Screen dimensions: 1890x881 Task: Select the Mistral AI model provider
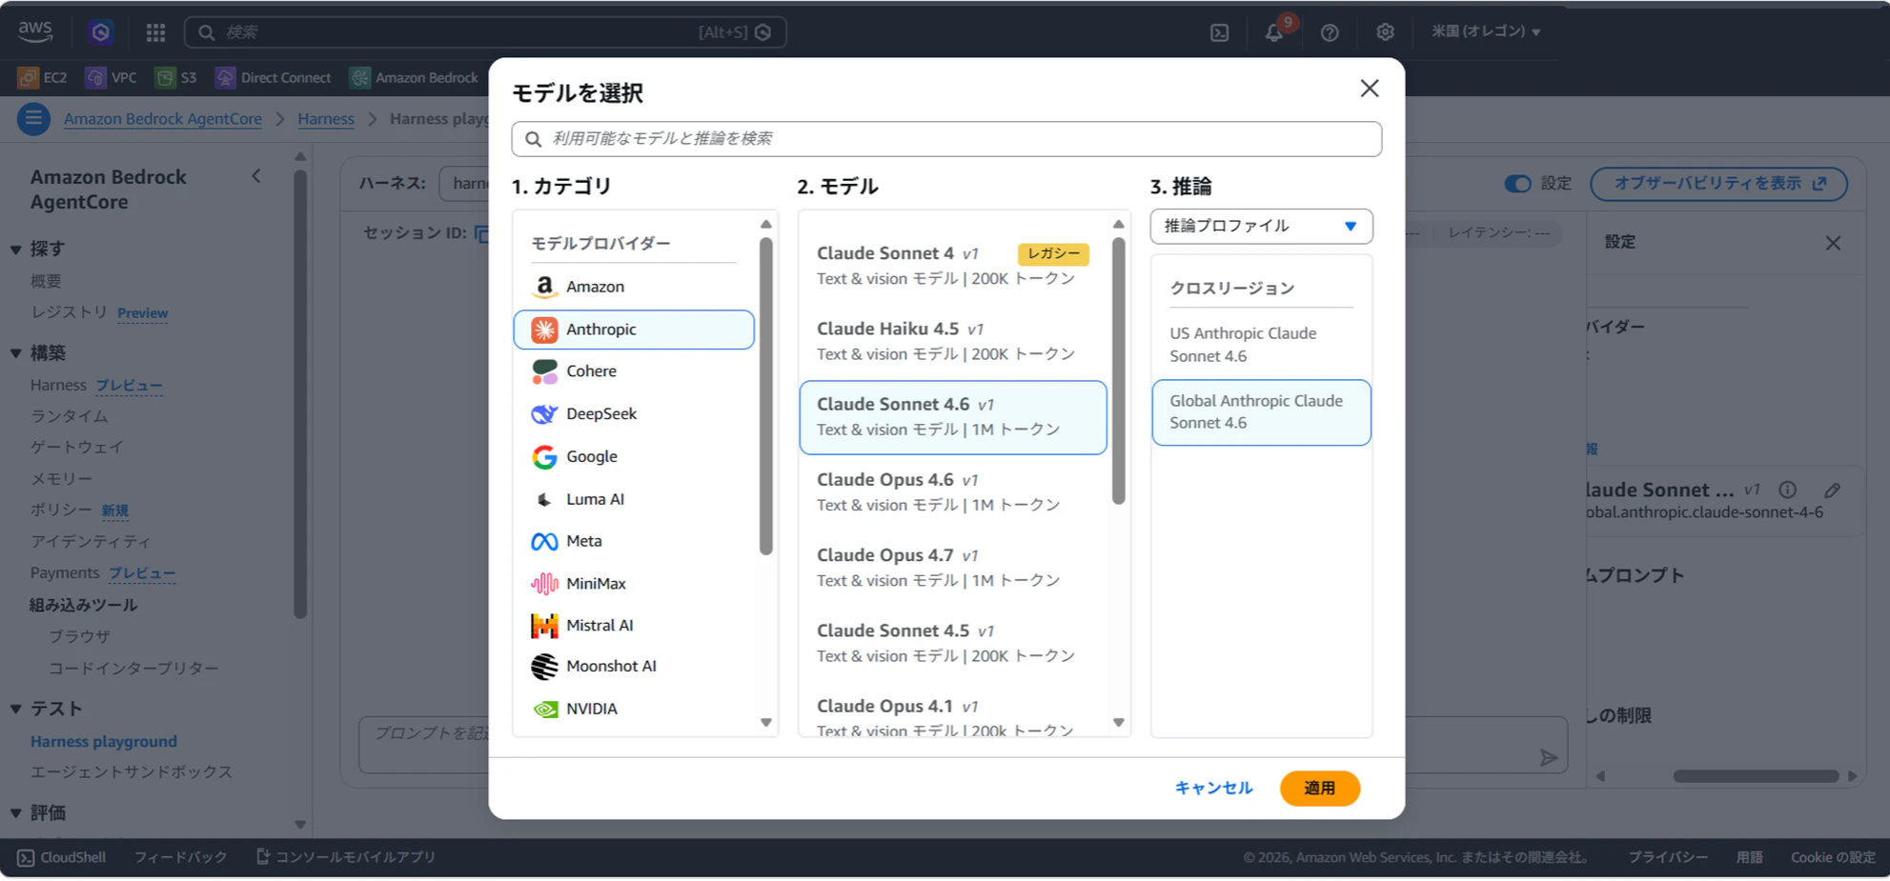point(634,625)
